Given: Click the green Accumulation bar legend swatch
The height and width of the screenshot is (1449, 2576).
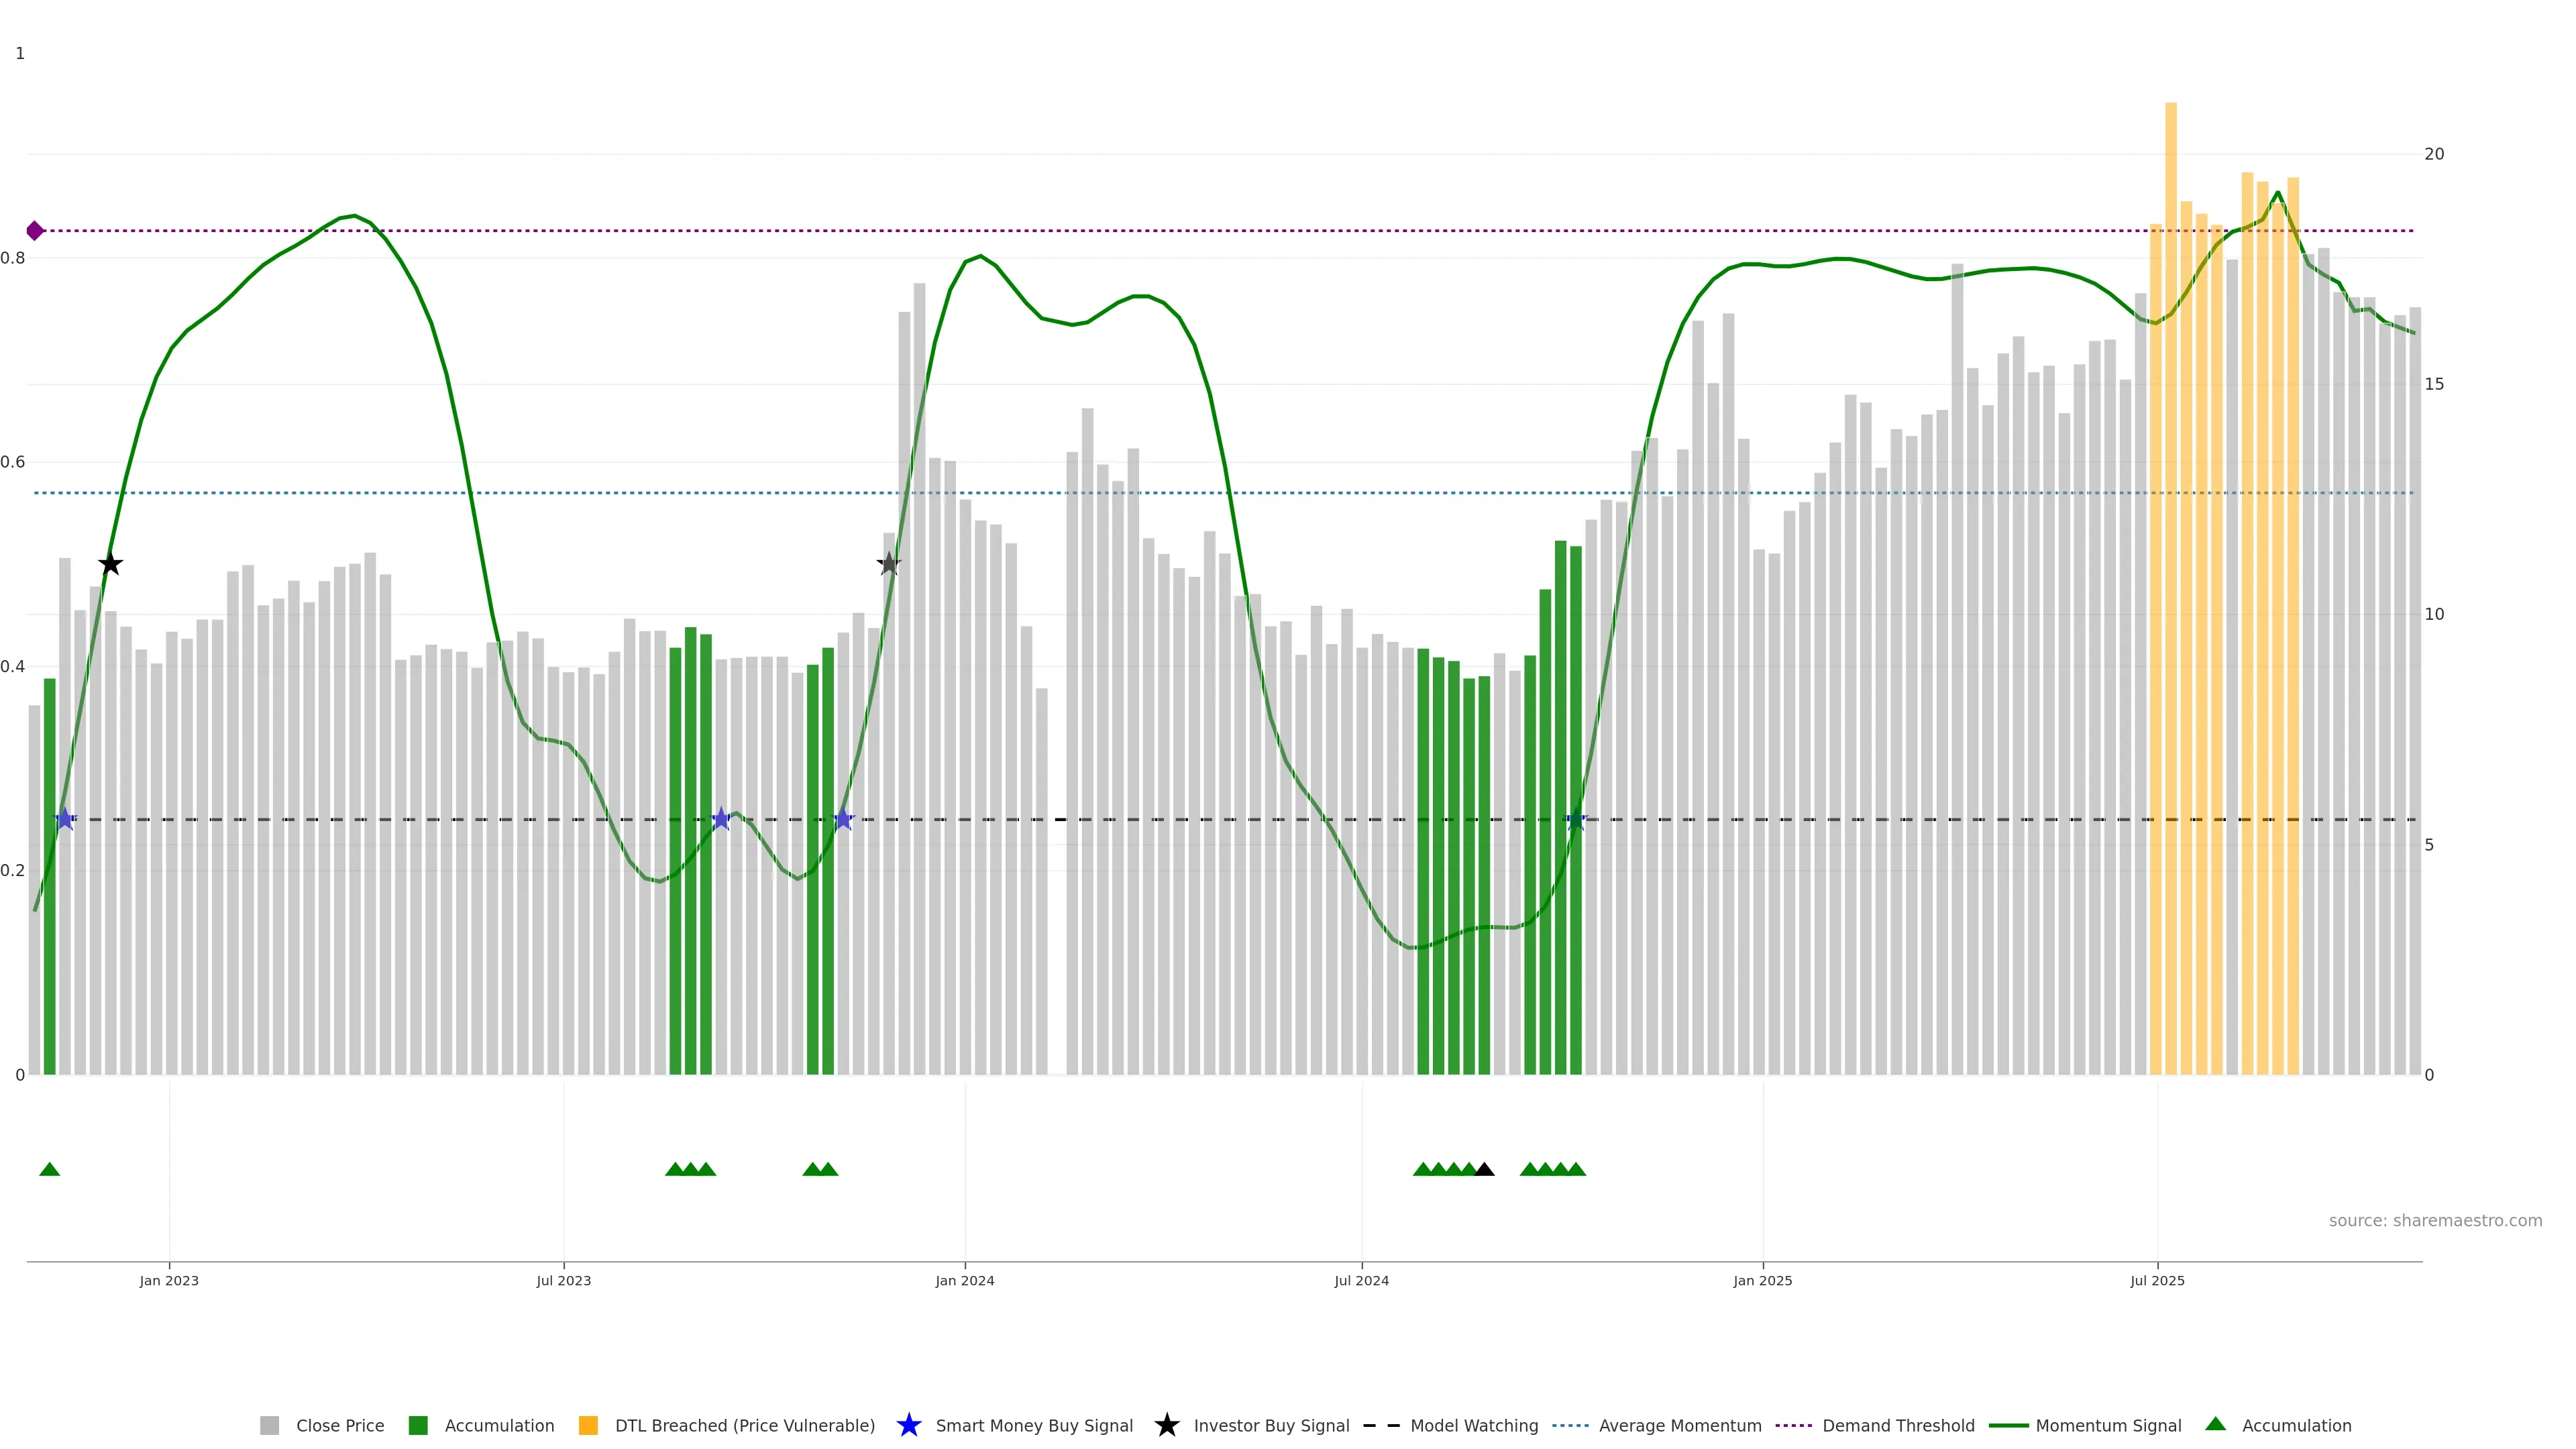Looking at the screenshot, I should tap(418, 1425).
